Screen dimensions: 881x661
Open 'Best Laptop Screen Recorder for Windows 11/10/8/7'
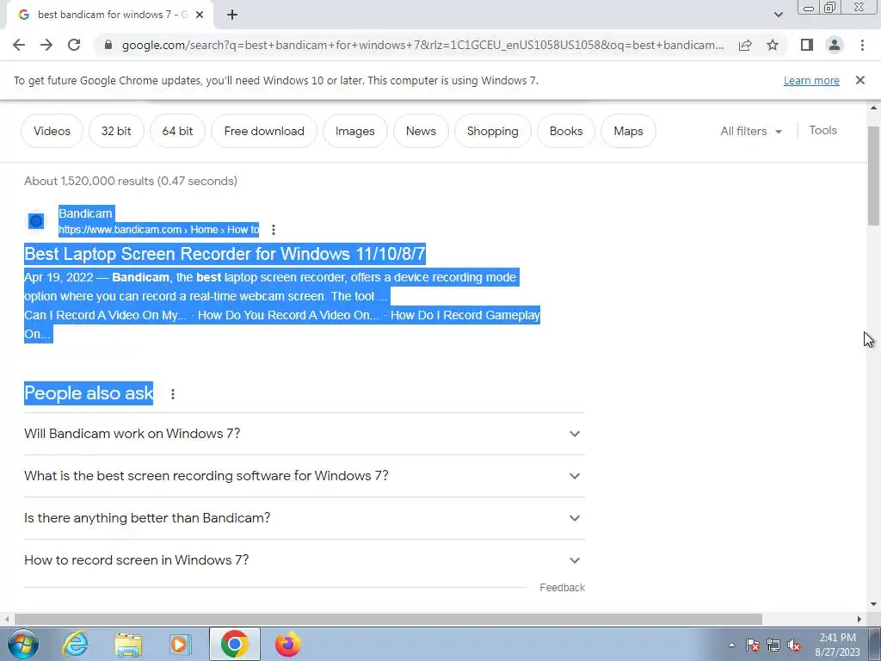click(225, 254)
